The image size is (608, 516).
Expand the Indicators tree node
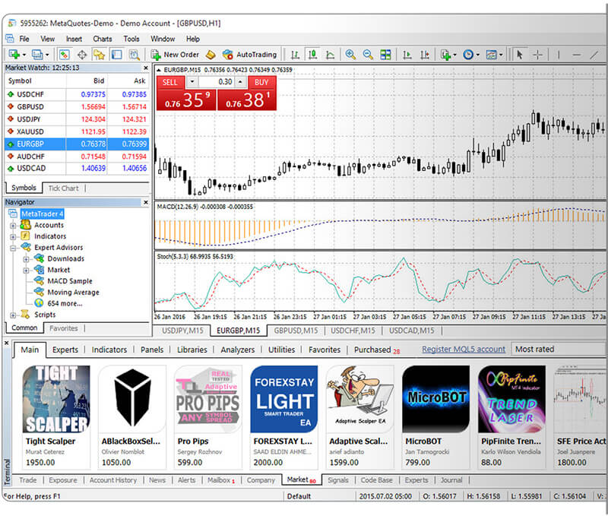coord(13,237)
